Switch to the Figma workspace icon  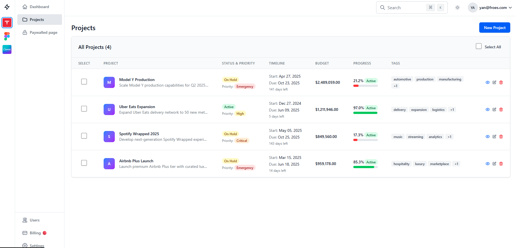(7, 36)
